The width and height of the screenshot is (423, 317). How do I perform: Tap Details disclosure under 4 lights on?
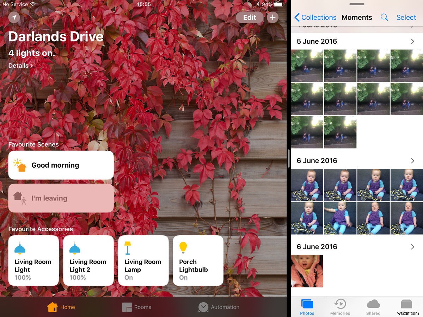click(20, 66)
